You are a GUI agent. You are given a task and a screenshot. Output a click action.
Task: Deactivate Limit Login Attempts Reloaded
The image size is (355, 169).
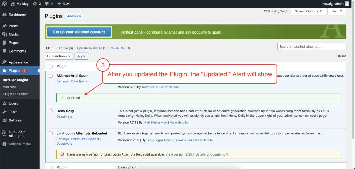pyautogui.click(x=64, y=144)
